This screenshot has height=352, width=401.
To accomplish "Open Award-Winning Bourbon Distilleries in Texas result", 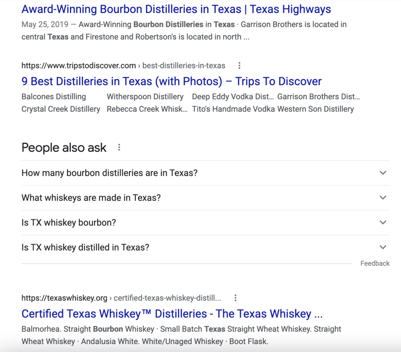I will click(176, 9).
